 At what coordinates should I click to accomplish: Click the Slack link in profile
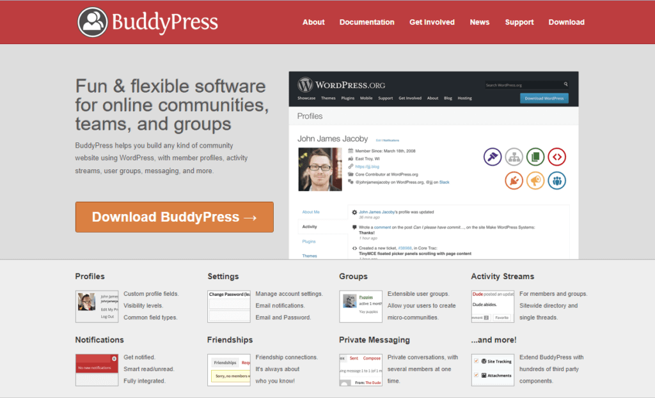click(x=444, y=182)
